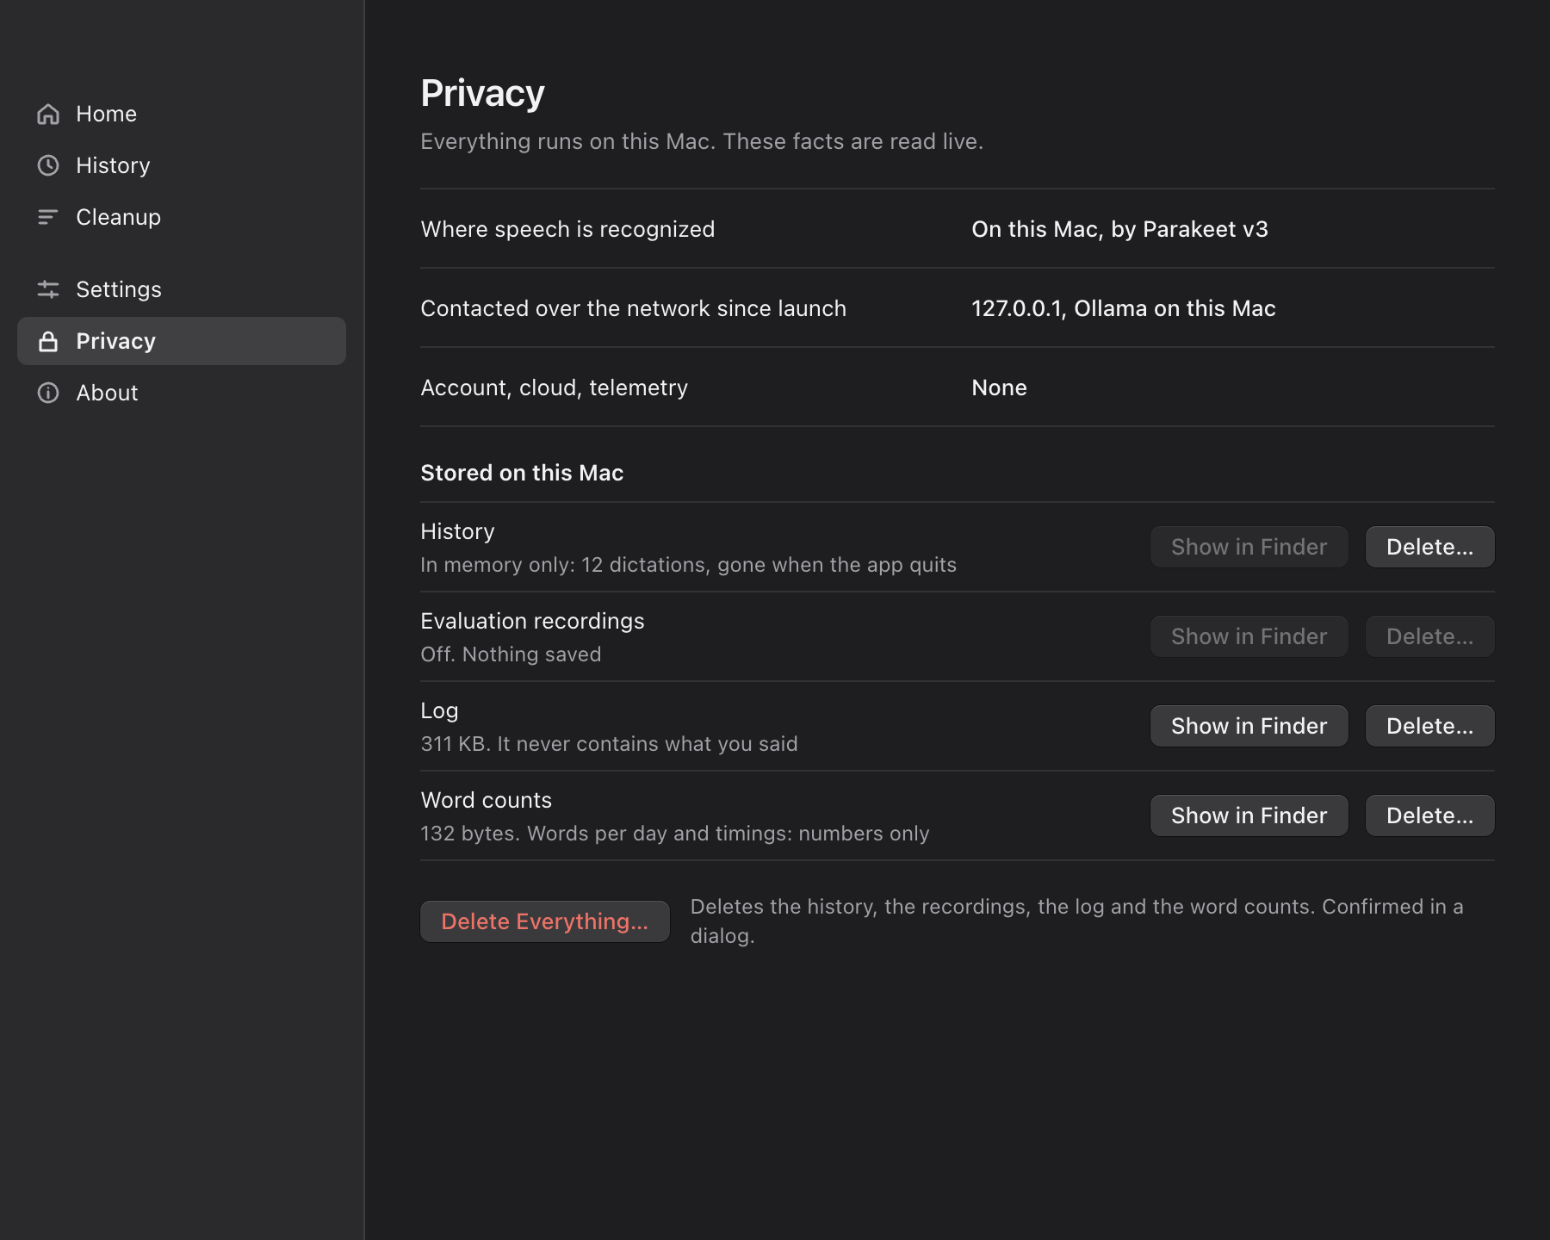Click the History row title in storage list
This screenshot has width=1550, height=1240.
(x=457, y=531)
